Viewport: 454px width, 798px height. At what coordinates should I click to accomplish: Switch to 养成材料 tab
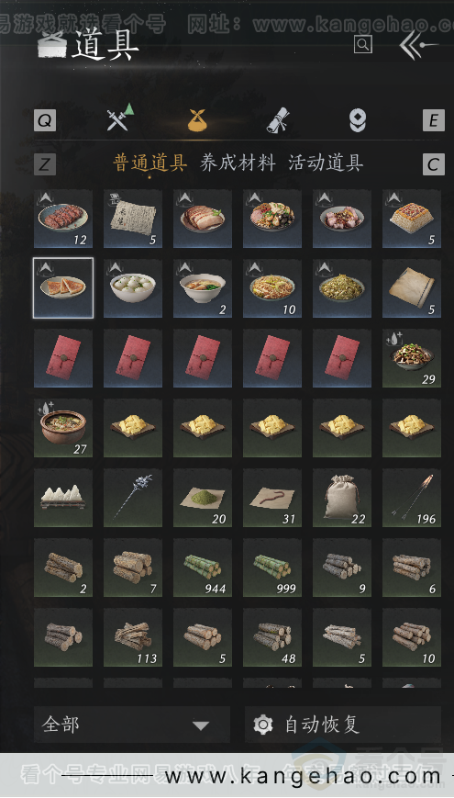(x=238, y=163)
